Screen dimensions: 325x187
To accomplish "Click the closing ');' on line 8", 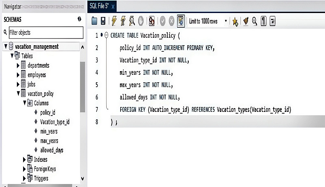I will pyautogui.click(x=114, y=122).
